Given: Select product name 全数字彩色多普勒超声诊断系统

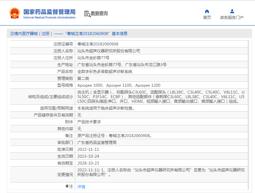Looking at the screenshot, I should pyautogui.click(x=105, y=71).
